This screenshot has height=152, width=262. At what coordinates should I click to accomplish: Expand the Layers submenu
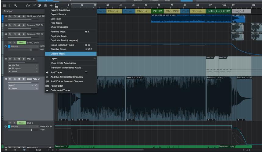point(71,58)
